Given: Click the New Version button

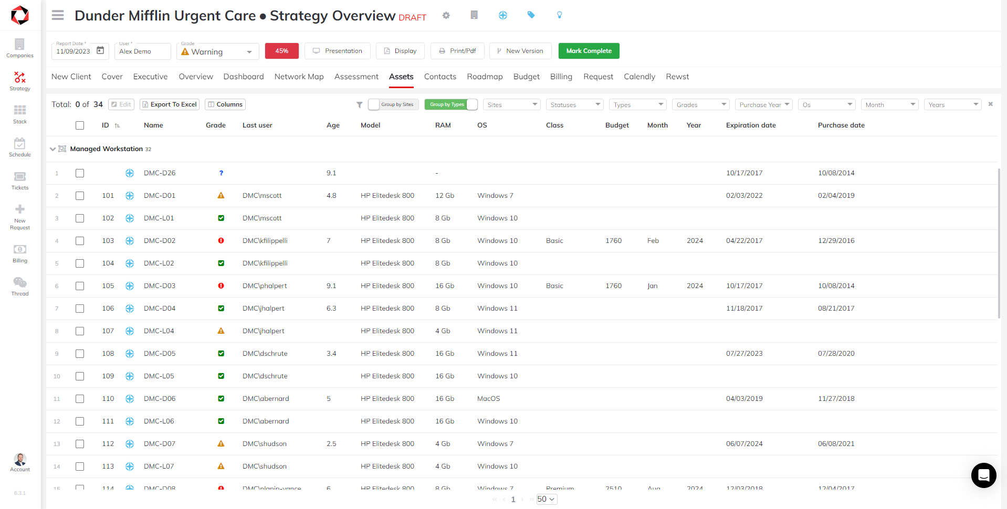Looking at the screenshot, I should click(520, 51).
